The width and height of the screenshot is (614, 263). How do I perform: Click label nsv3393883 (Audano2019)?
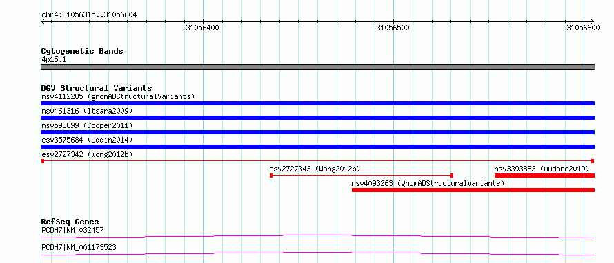pos(542,169)
